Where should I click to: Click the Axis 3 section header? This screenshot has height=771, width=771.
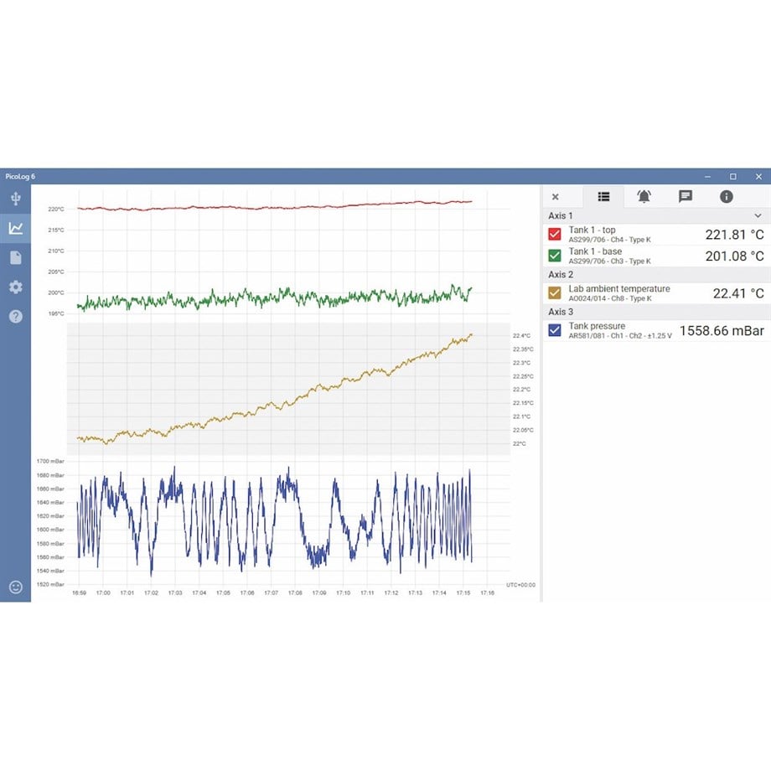657,312
